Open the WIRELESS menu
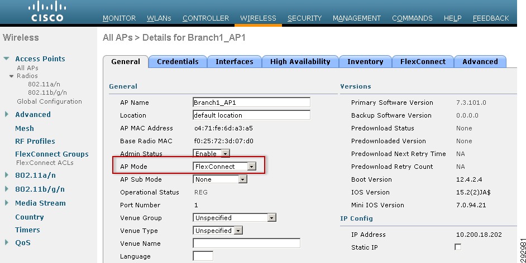 [x=258, y=18]
